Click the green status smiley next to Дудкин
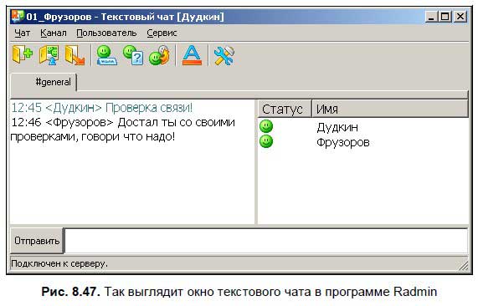 pyautogui.click(x=266, y=126)
